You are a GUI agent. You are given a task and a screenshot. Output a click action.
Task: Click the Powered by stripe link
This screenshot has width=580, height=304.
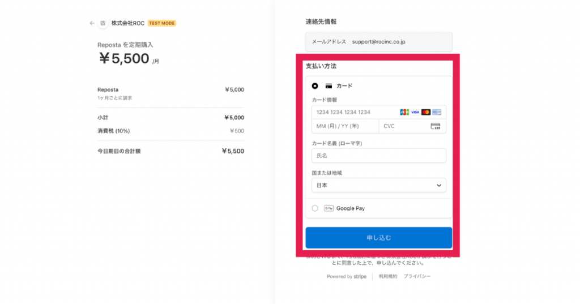tap(346, 276)
